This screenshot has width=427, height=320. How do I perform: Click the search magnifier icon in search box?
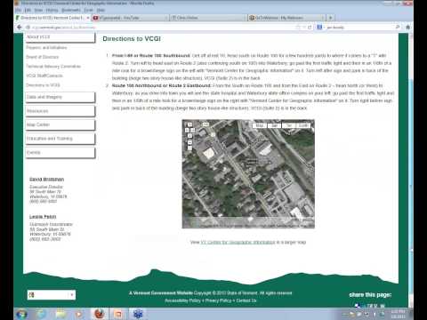pyautogui.click(x=398, y=28)
